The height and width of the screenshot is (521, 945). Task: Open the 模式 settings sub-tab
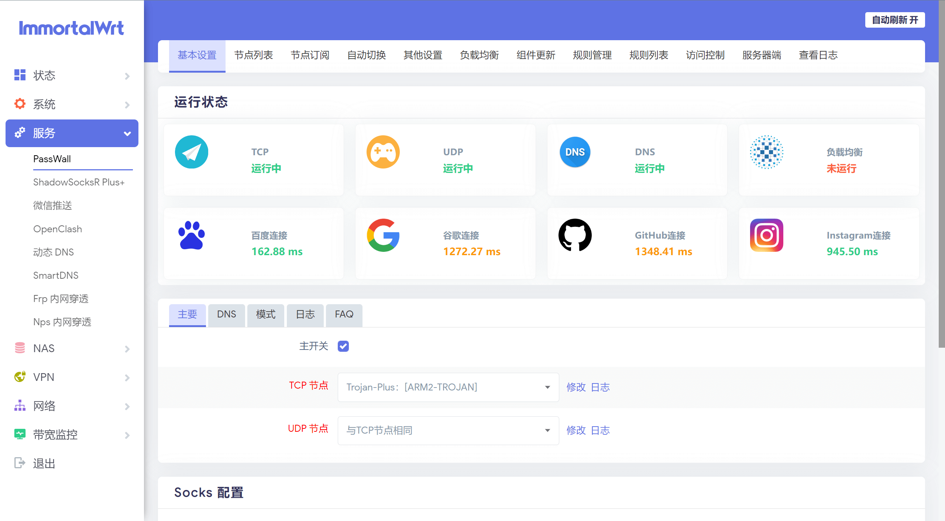pos(266,315)
